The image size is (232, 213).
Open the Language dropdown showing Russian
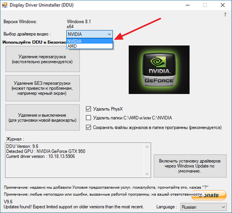[x=204, y=207]
